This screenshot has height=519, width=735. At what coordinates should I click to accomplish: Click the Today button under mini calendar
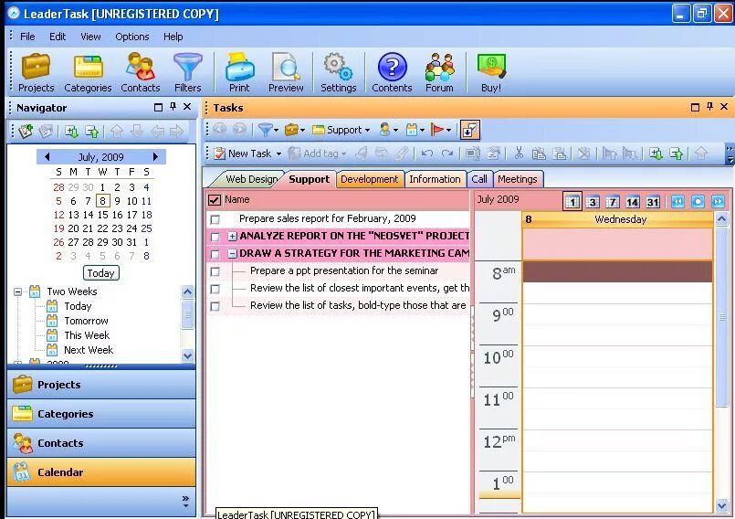(x=100, y=273)
